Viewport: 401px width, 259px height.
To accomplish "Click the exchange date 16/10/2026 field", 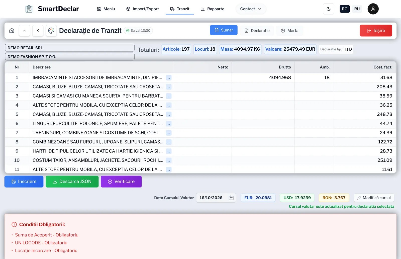I will [x=216, y=198].
